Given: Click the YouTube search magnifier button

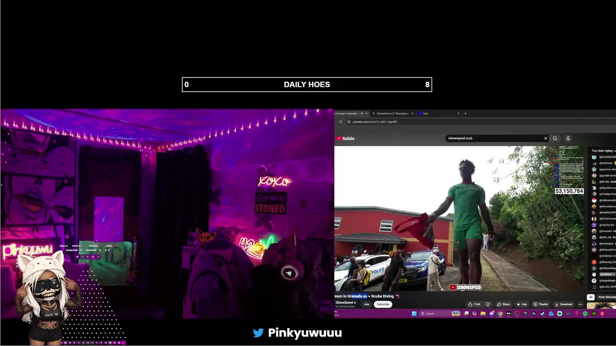Looking at the screenshot, I should point(555,138).
